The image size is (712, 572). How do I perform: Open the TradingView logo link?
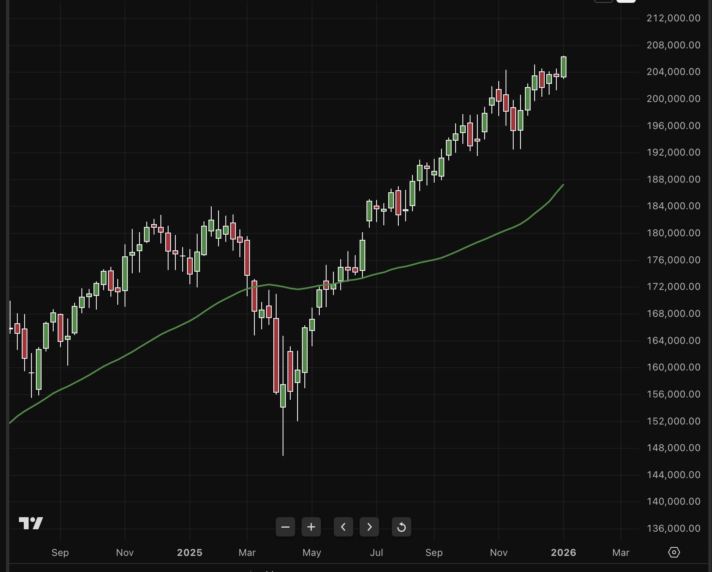31,523
